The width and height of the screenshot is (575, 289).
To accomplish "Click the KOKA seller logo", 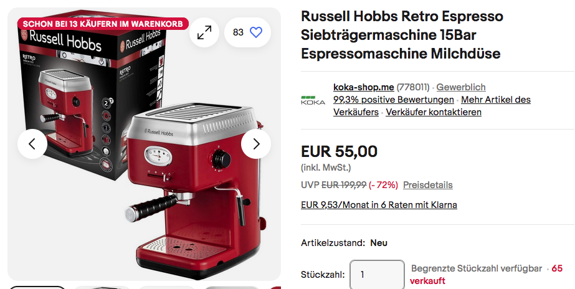I will (x=313, y=100).
